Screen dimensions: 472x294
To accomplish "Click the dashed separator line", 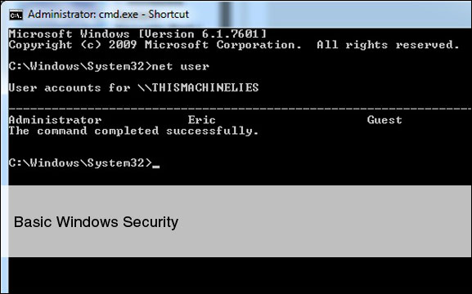I will point(240,109).
